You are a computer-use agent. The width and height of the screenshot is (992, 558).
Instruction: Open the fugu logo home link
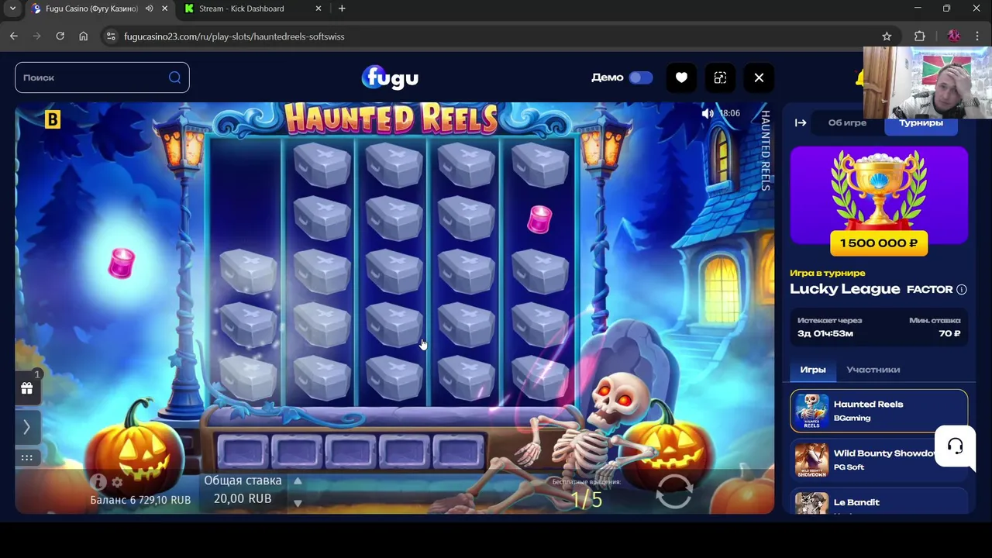[x=390, y=77]
